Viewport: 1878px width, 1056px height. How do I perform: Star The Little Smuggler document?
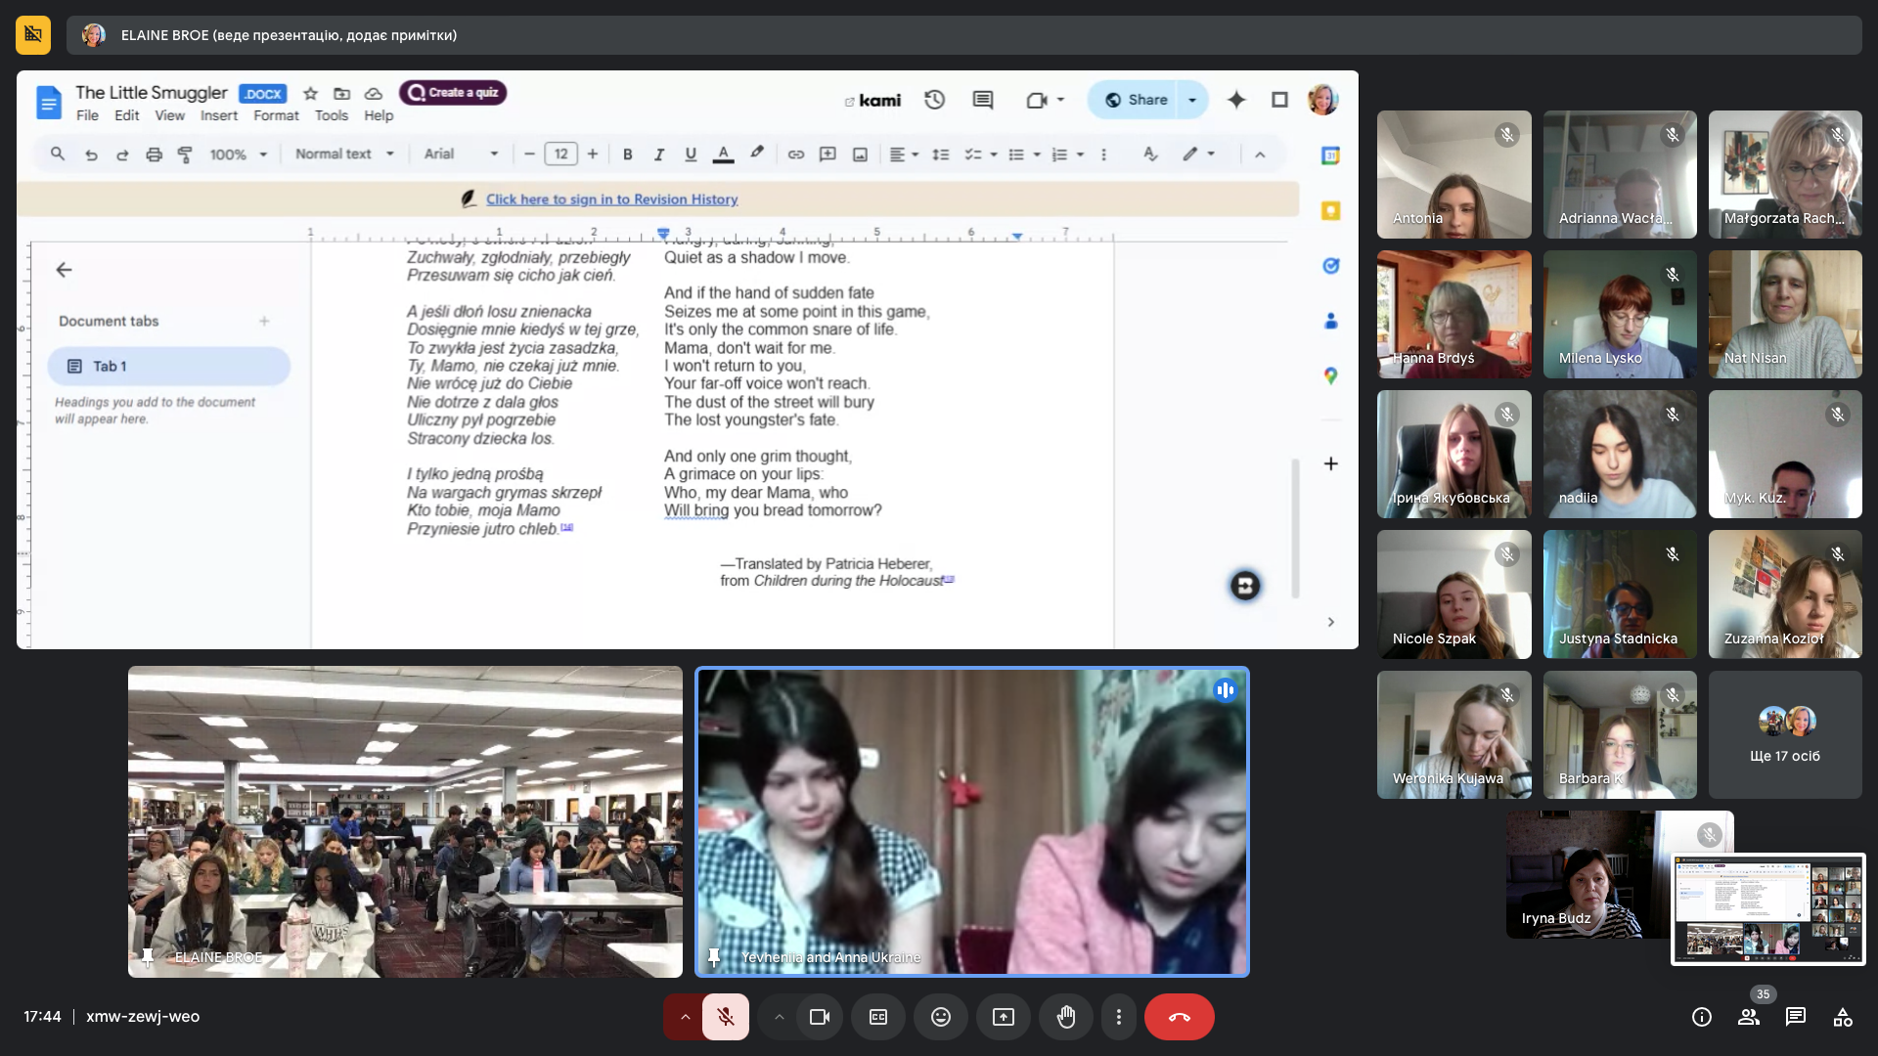pyautogui.click(x=310, y=93)
